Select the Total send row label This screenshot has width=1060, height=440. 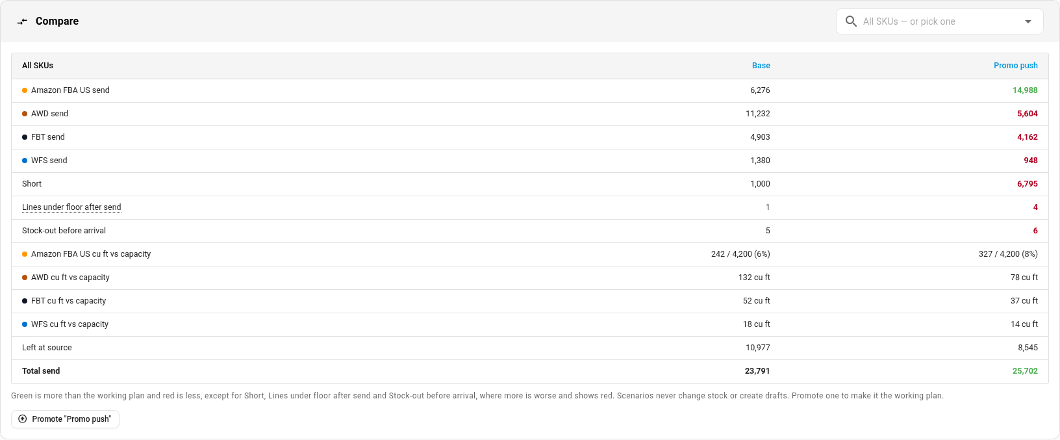41,371
